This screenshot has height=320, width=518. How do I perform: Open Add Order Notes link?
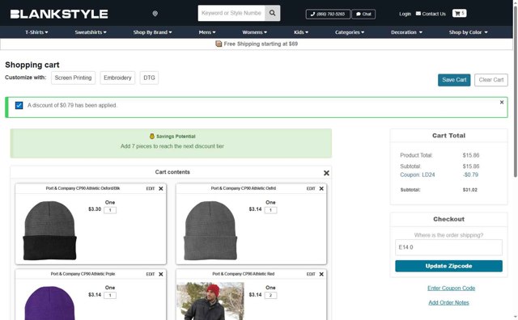(x=448, y=302)
